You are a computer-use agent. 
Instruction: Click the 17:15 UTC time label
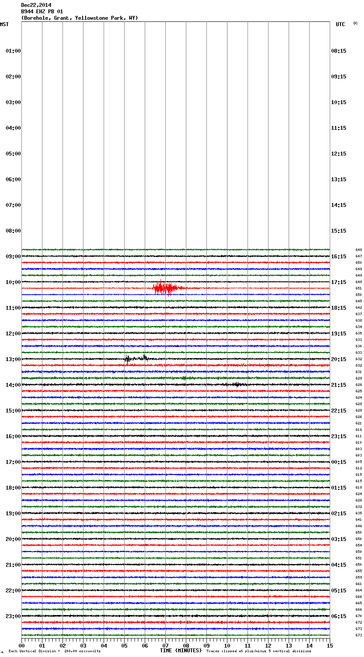(339, 282)
